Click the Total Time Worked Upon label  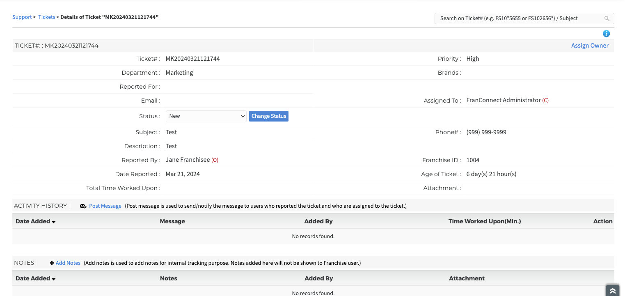(123, 188)
